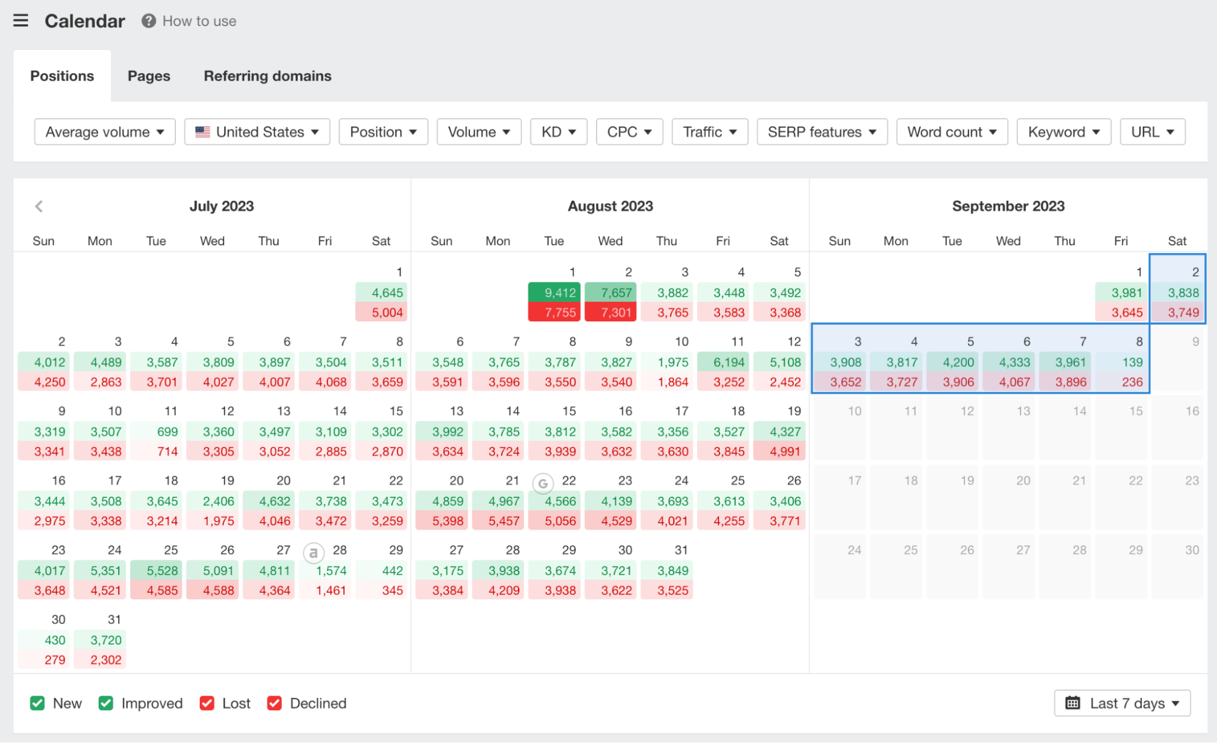Image resolution: width=1217 pixels, height=743 pixels.
Task: Open the hamburger navigation menu
Action: coord(20,20)
